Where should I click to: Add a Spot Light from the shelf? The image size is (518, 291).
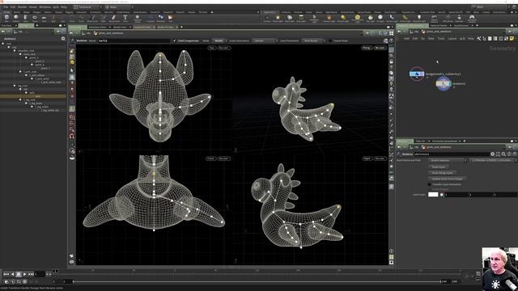[x=290, y=19]
